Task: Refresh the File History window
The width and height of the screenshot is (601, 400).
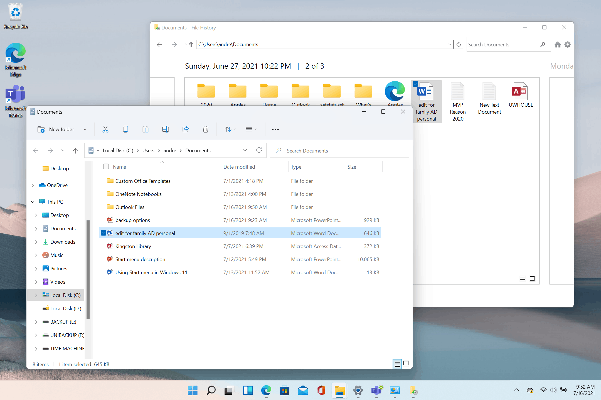Action: pyautogui.click(x=459, y=44)
